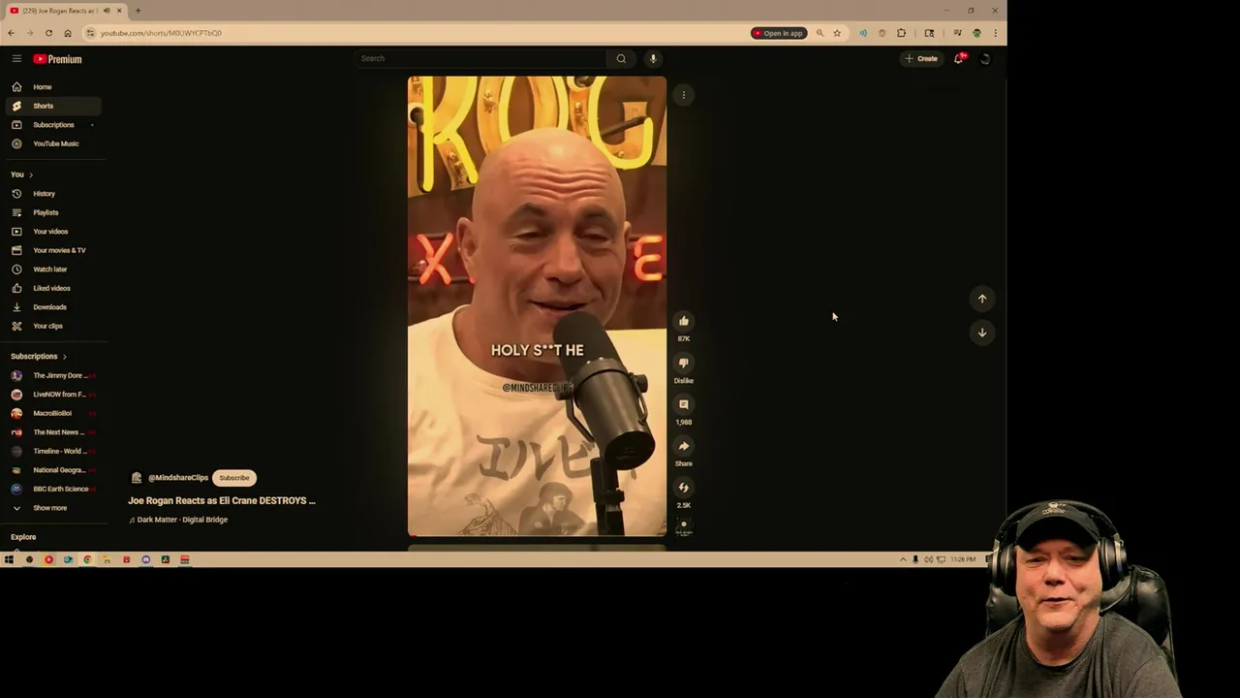Expand the You section chevron
The image size is (1240, 698).
(x=31, y=174)
